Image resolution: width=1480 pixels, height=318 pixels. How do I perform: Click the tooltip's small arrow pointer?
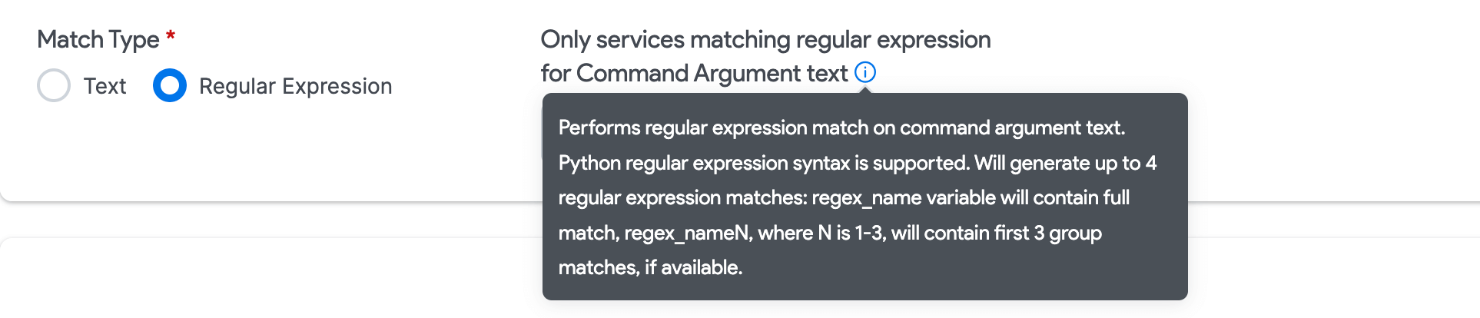pos(865,90)
